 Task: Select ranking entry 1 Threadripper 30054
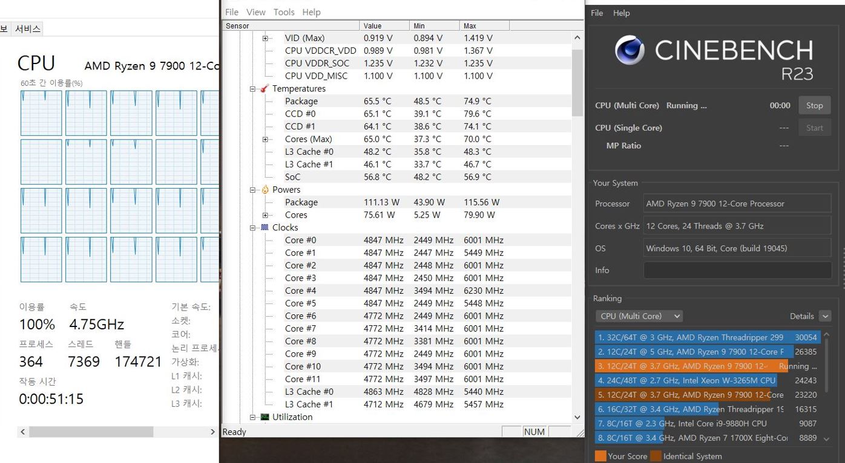pos(707,337)
